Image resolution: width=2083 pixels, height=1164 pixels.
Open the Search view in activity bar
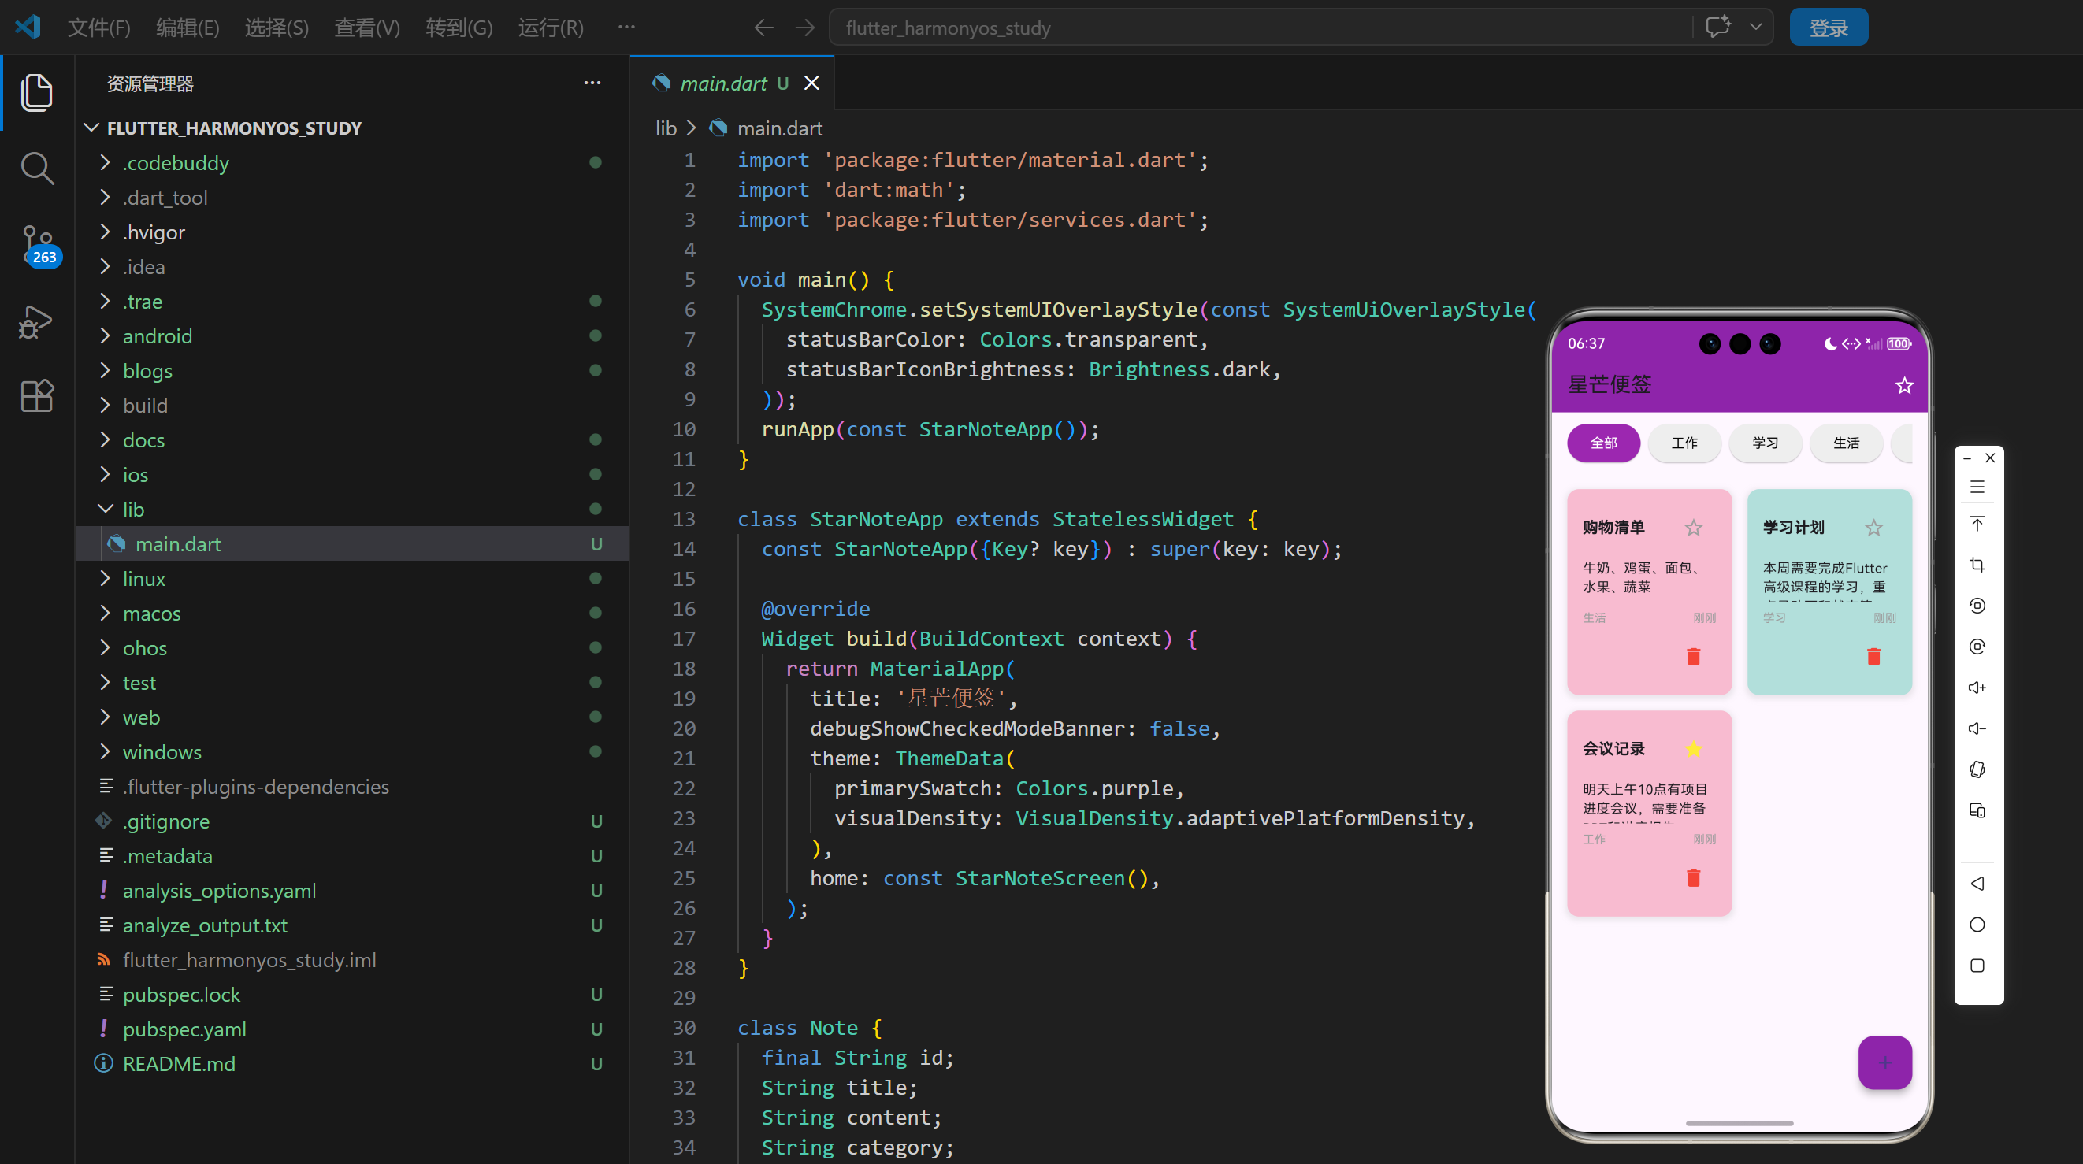(36, 168)
